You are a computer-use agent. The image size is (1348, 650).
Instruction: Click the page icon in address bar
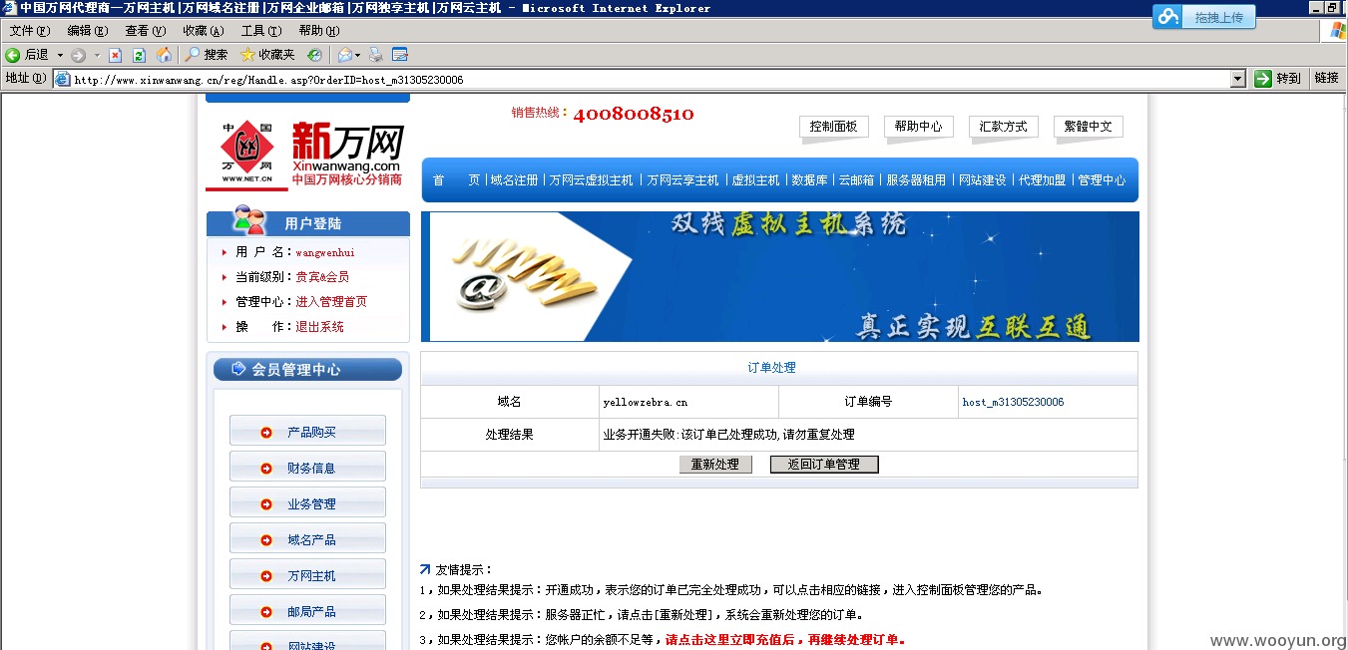coord(63,79)
